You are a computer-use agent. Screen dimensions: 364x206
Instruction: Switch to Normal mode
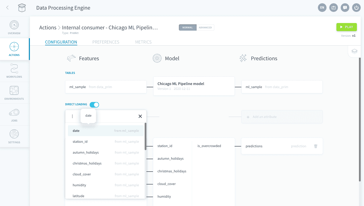(x=188, y=27)
